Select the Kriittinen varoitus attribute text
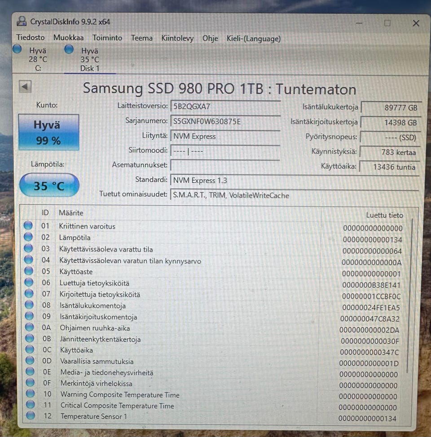Image resolution: width=431 pixels, height=437 pixels. 87,226
